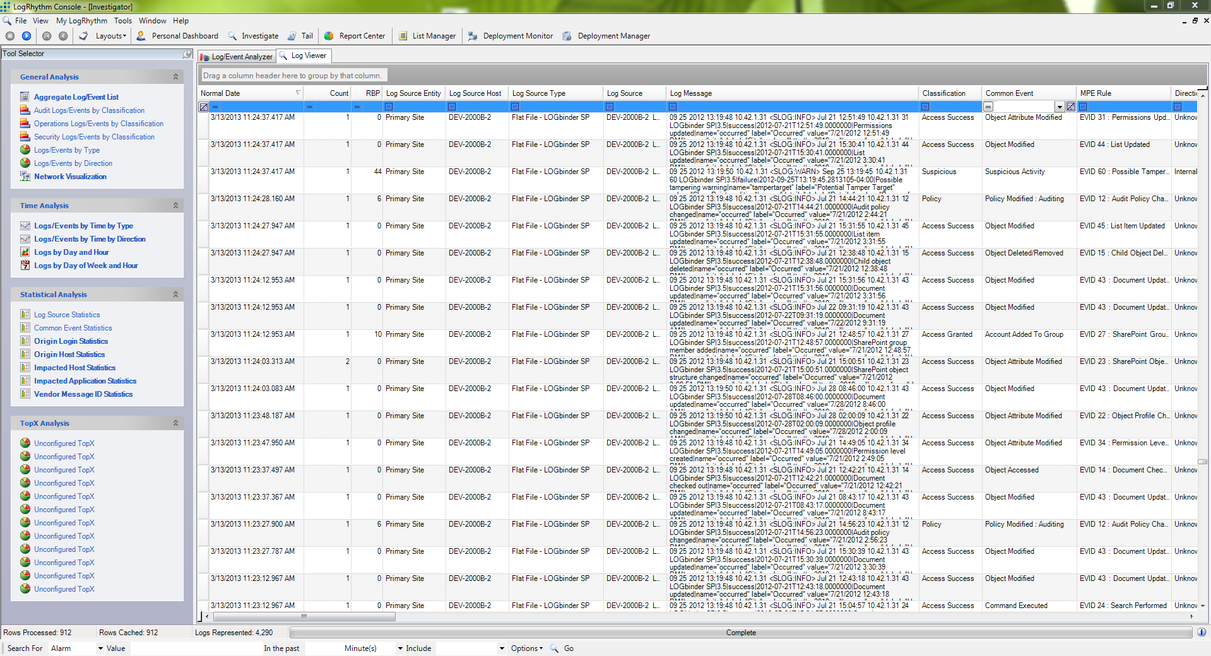The width and height of the screenshot is (1211, 656).
Task: Open Report Center
Action: (355, 36)
